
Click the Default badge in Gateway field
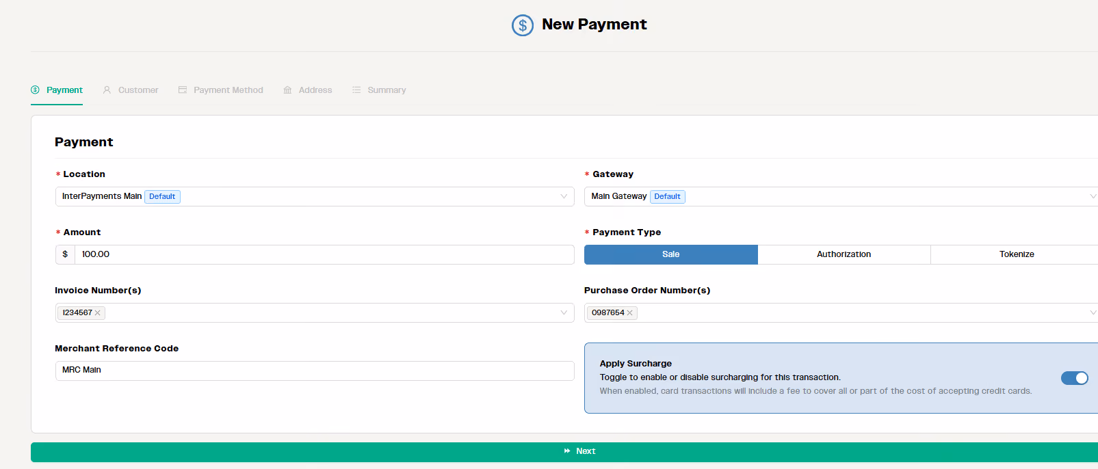point(667,196)
